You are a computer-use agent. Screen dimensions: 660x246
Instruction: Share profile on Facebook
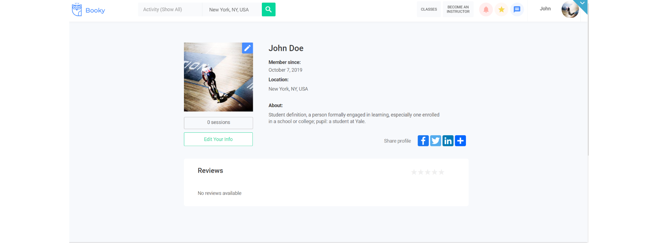pos(423,141)
